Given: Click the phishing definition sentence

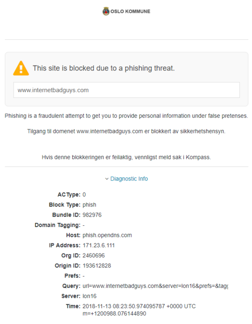Looking at the screenshot, I should [x=127, y=116].
